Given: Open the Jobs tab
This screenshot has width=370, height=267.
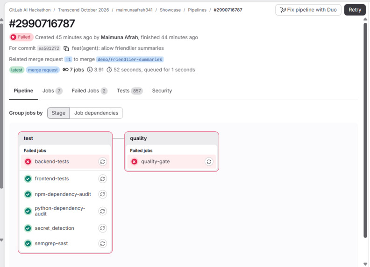Looking at the screenshot, I should (x=52, y=91).
